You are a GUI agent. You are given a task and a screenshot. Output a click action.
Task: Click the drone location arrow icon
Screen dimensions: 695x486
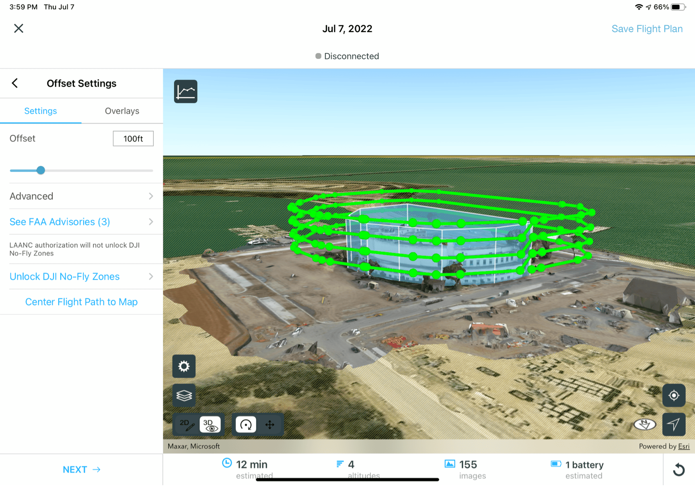674,424
